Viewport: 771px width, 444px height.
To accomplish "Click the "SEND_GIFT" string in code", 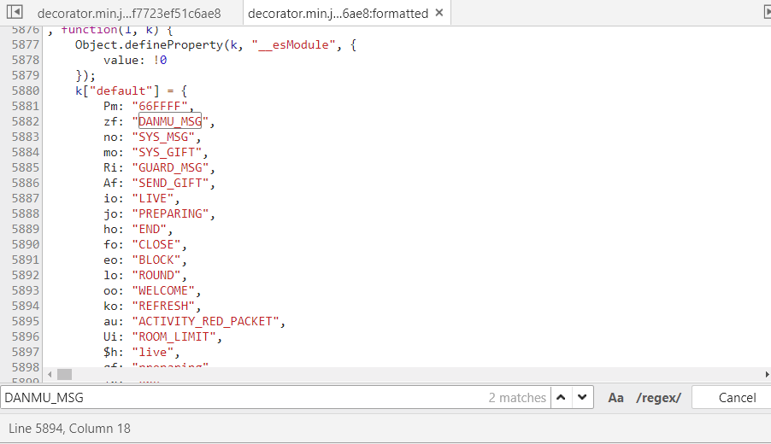I will tap(174, 183).
